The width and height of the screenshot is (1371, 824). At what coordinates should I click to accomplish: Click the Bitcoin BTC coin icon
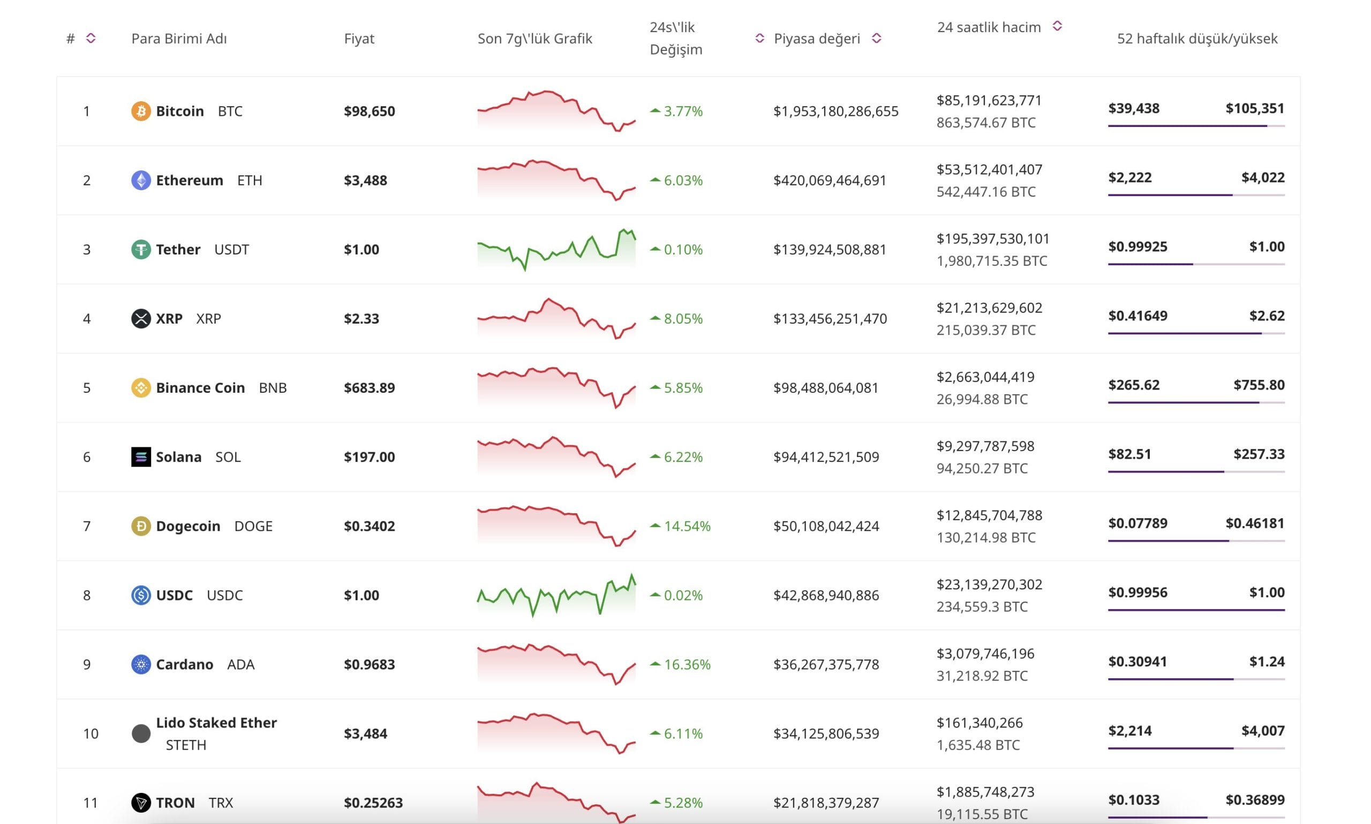(x=141, y=111)
